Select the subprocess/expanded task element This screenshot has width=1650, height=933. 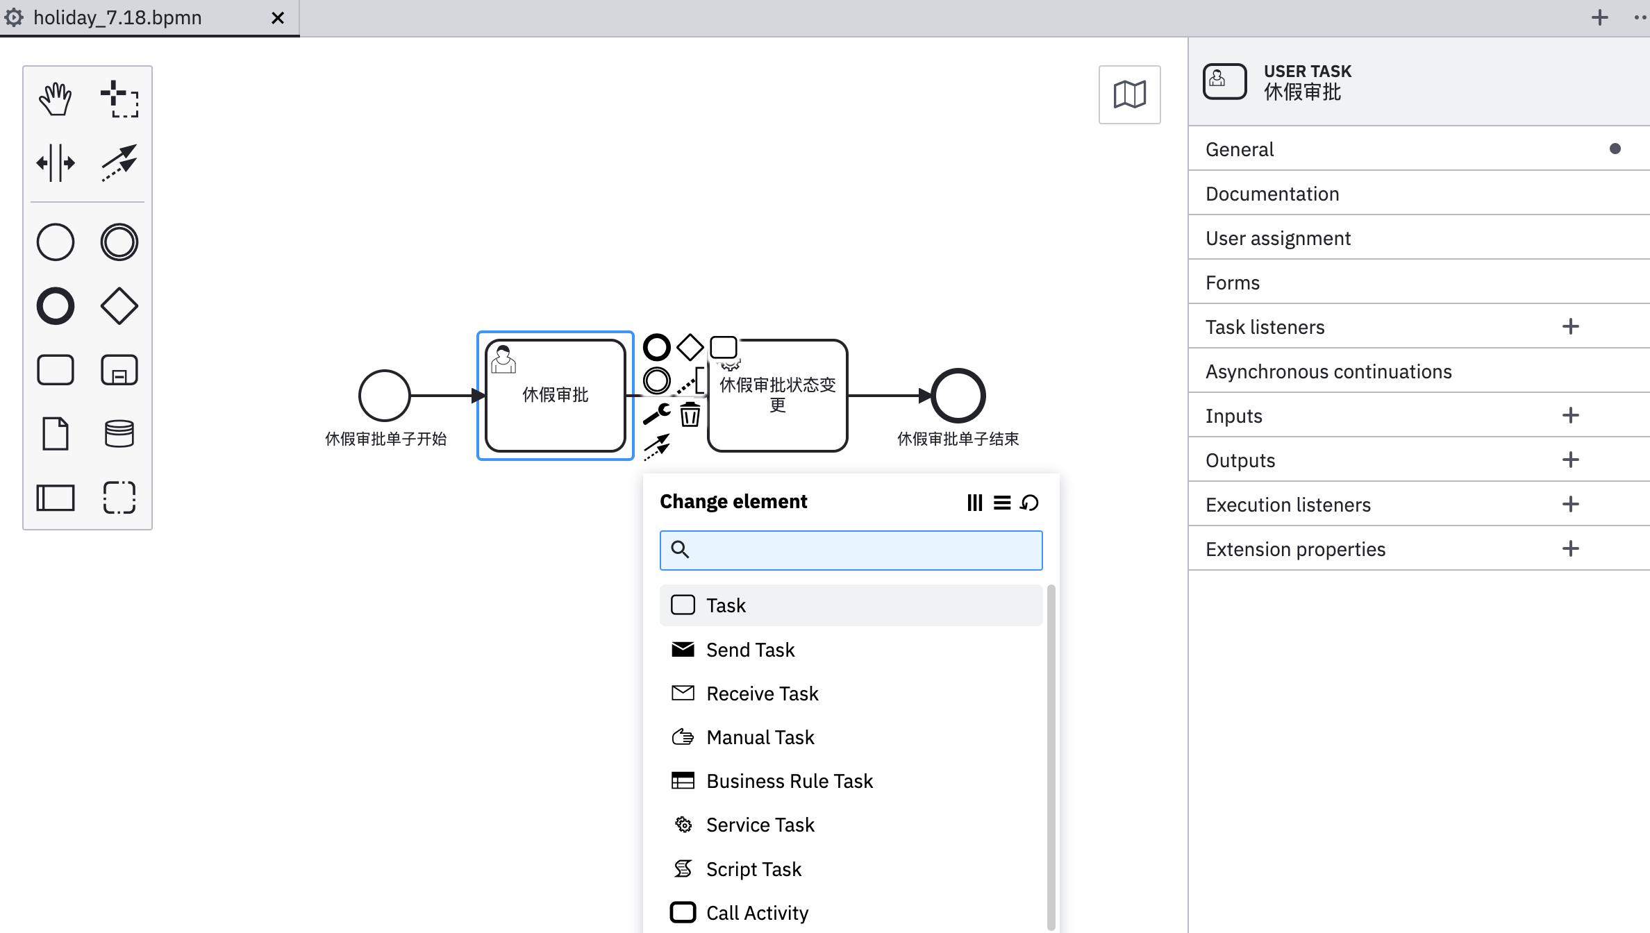[119, 370]
